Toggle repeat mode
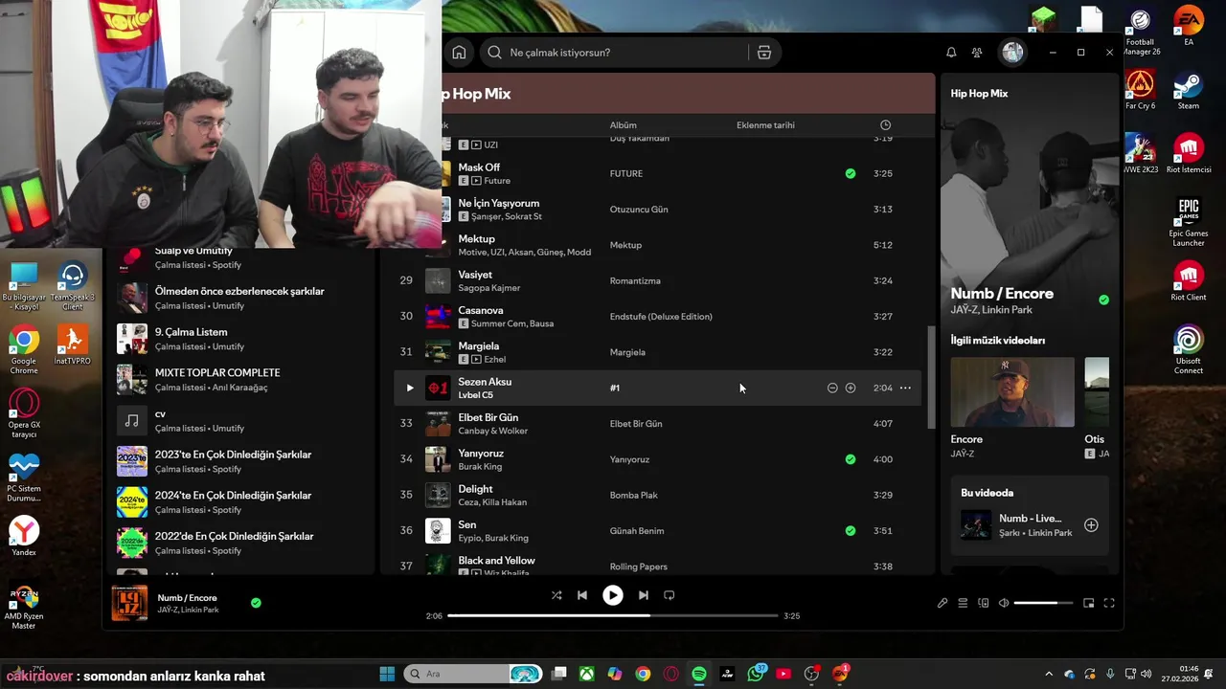 670,595
